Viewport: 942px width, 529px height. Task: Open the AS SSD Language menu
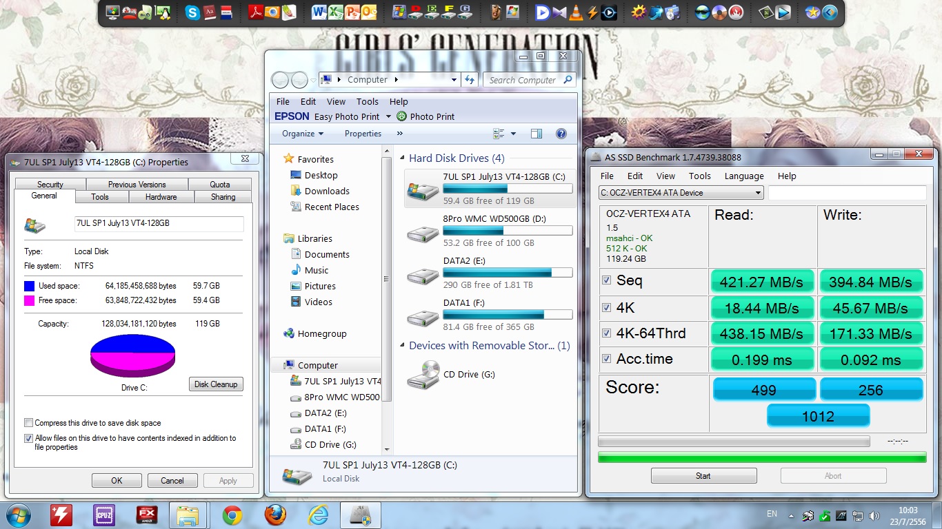pos(744,176)
